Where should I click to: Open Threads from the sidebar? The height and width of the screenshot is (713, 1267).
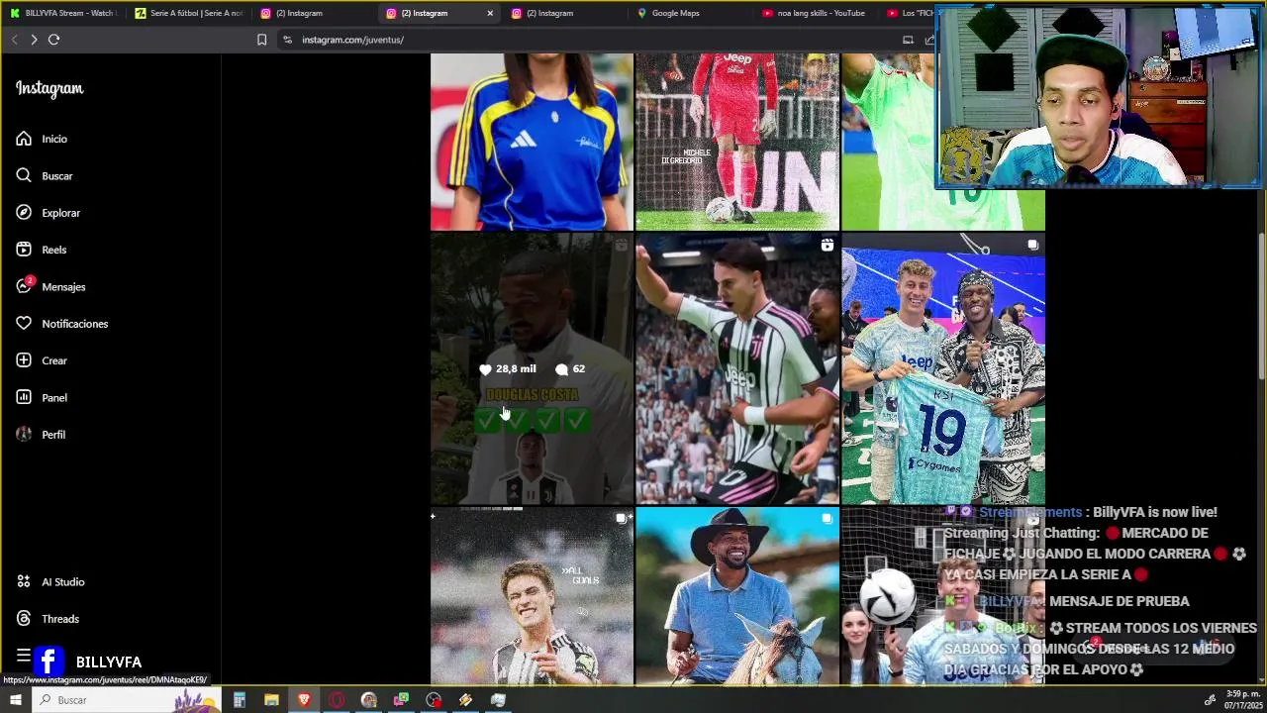coord(48,619)
